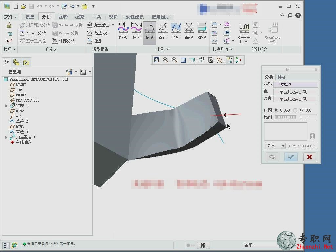Viewport: 336px width, 252px height.
Task: Click the open folder icon in quick access
Action: 24,6
